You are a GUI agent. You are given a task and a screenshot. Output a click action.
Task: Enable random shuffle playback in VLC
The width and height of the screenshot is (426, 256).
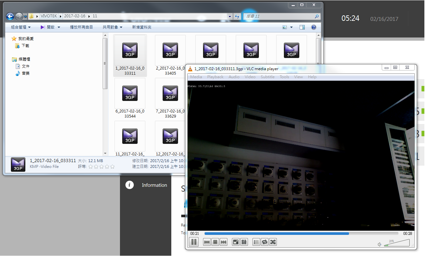click(x=273, y=242)
